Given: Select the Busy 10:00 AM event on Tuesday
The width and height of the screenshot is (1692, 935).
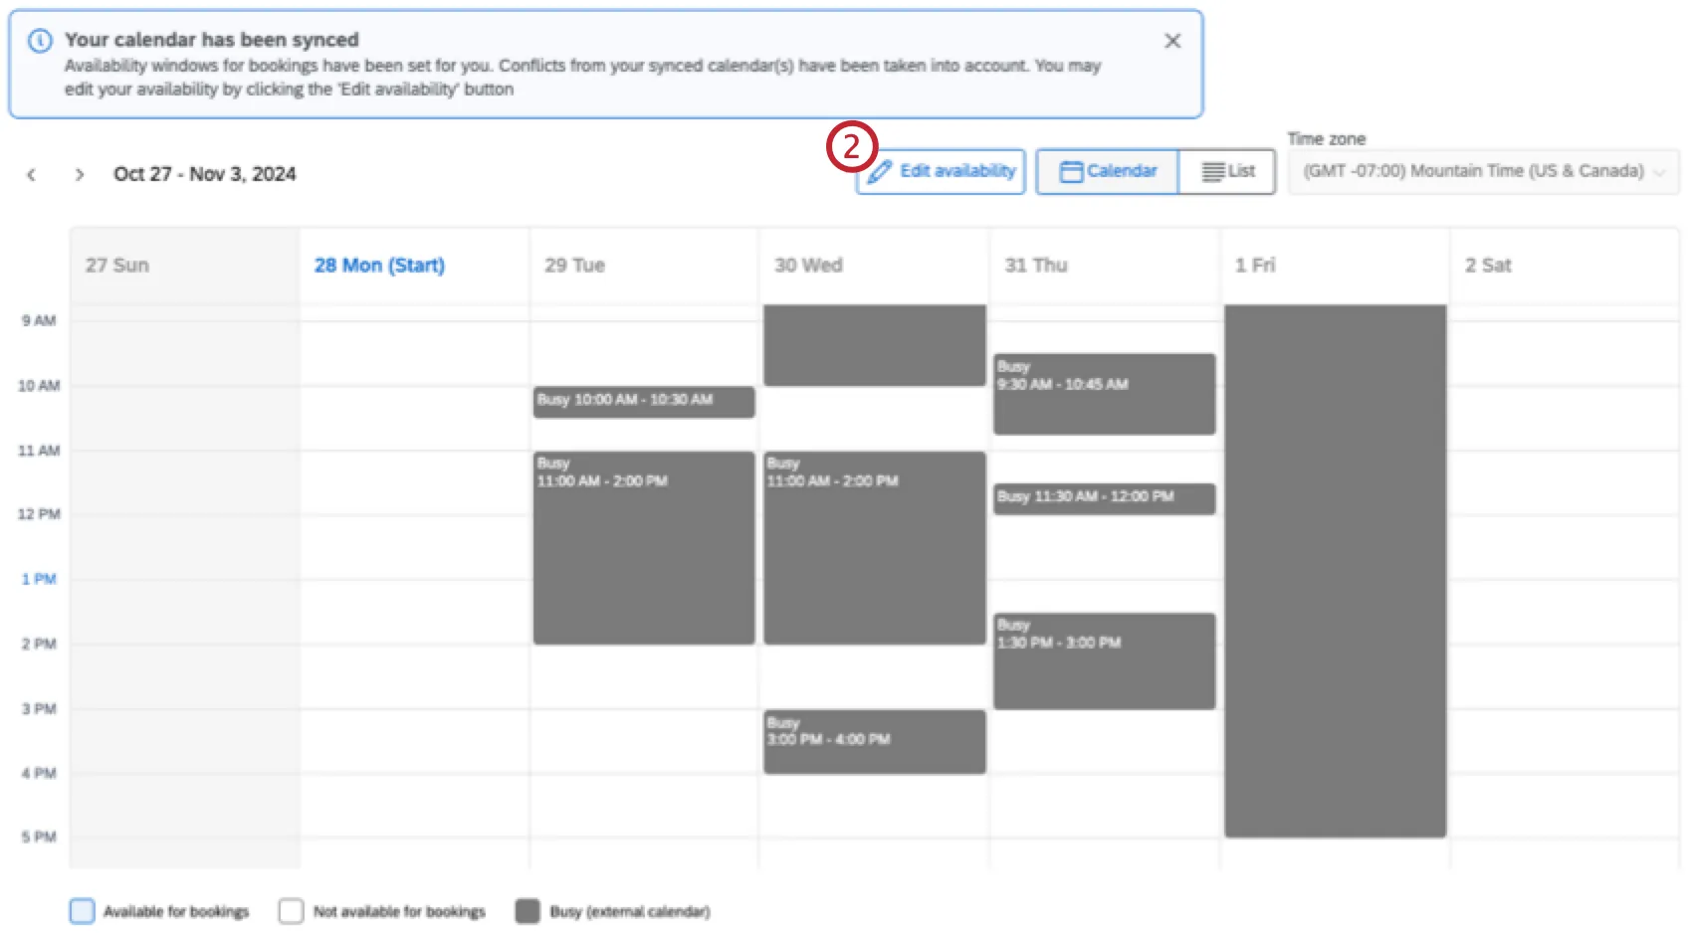Looking at the screenshot, I should point(643,402).
